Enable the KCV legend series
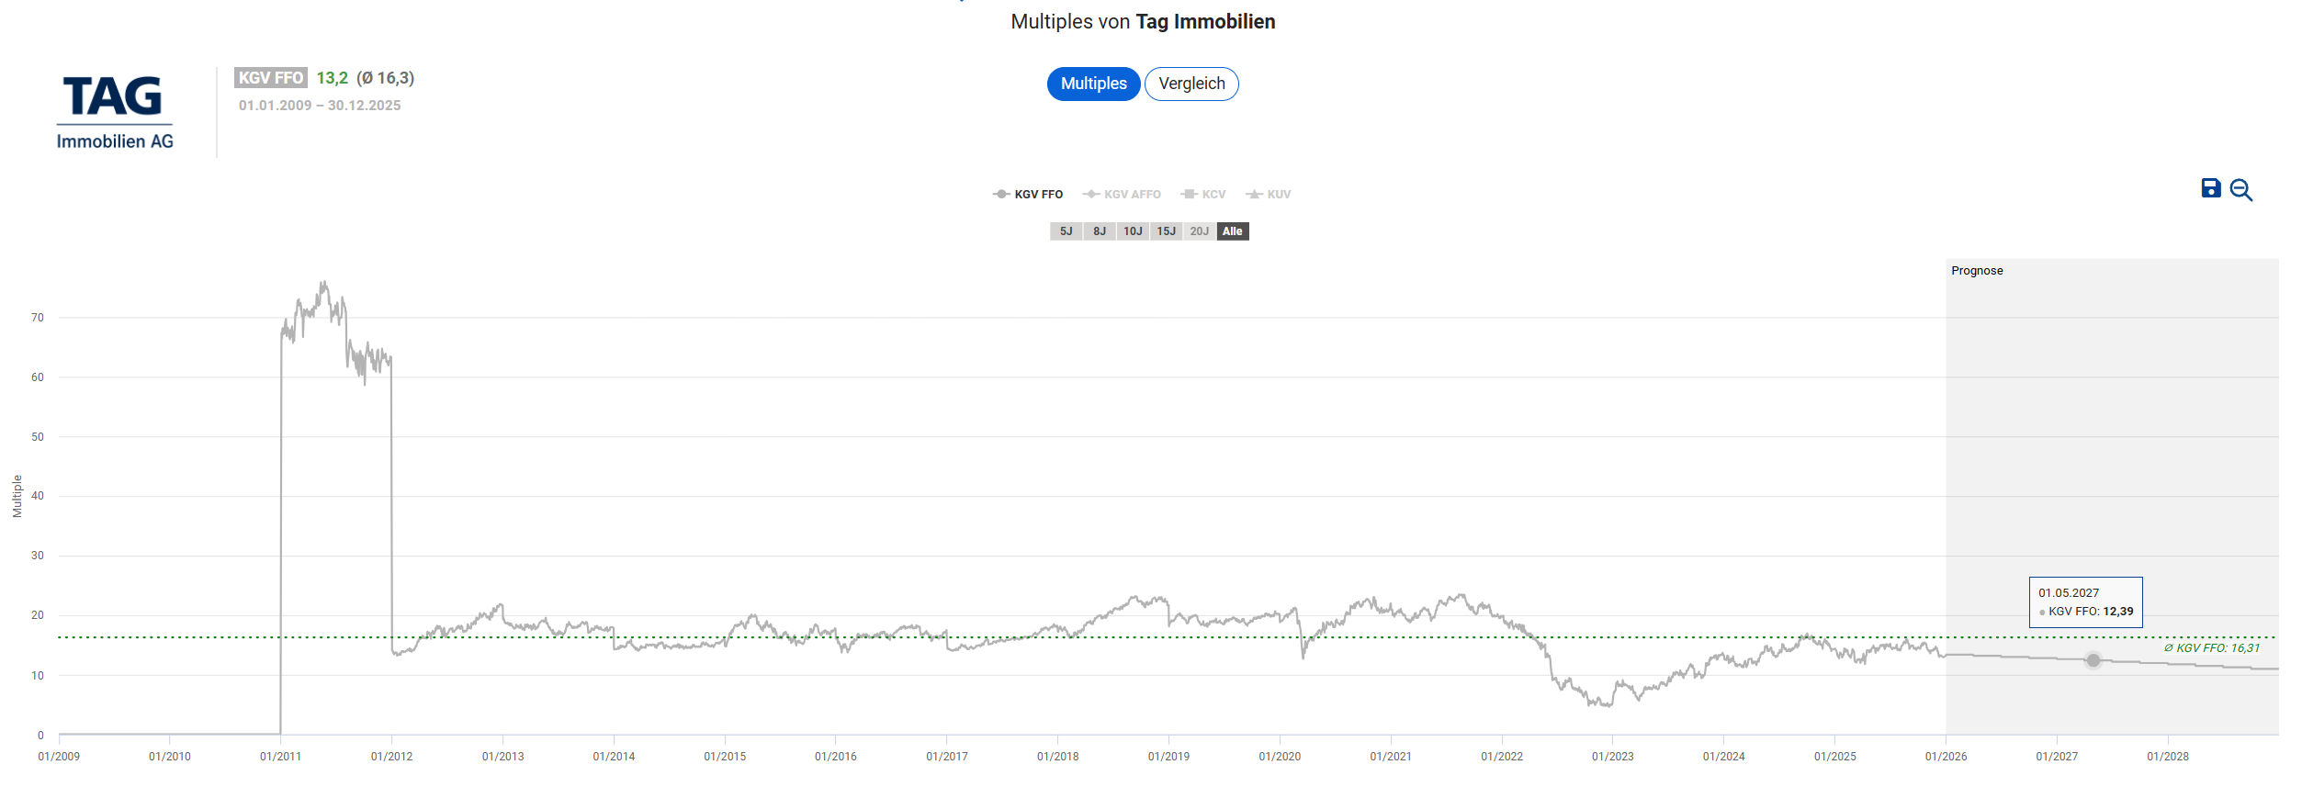Screen dimensions: 2302x787 click(1203, 195)
